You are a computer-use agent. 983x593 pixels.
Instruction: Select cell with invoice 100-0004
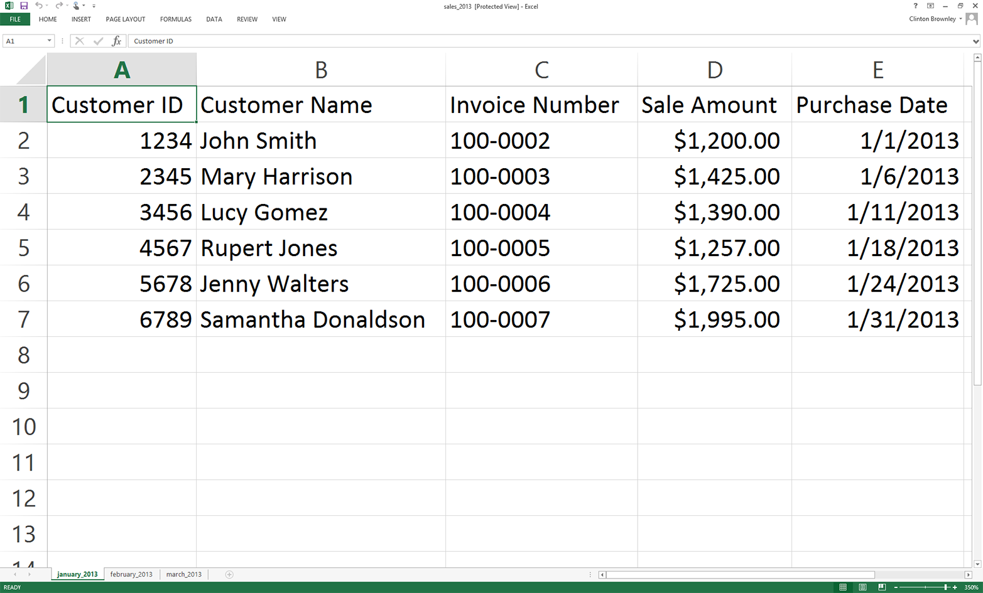click(541, 212)
